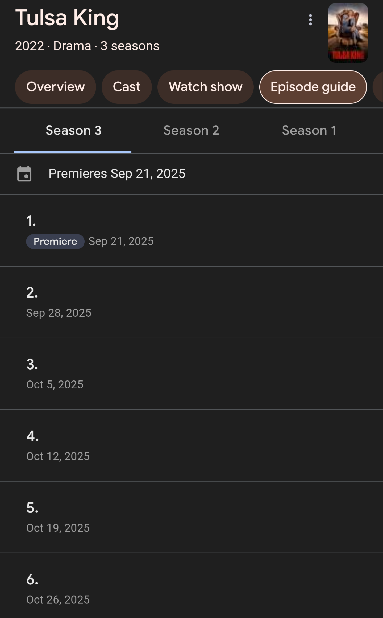The image size is (383, 618).
Task: Select the Episode guide chip
Action: click(x=313, y=87)
